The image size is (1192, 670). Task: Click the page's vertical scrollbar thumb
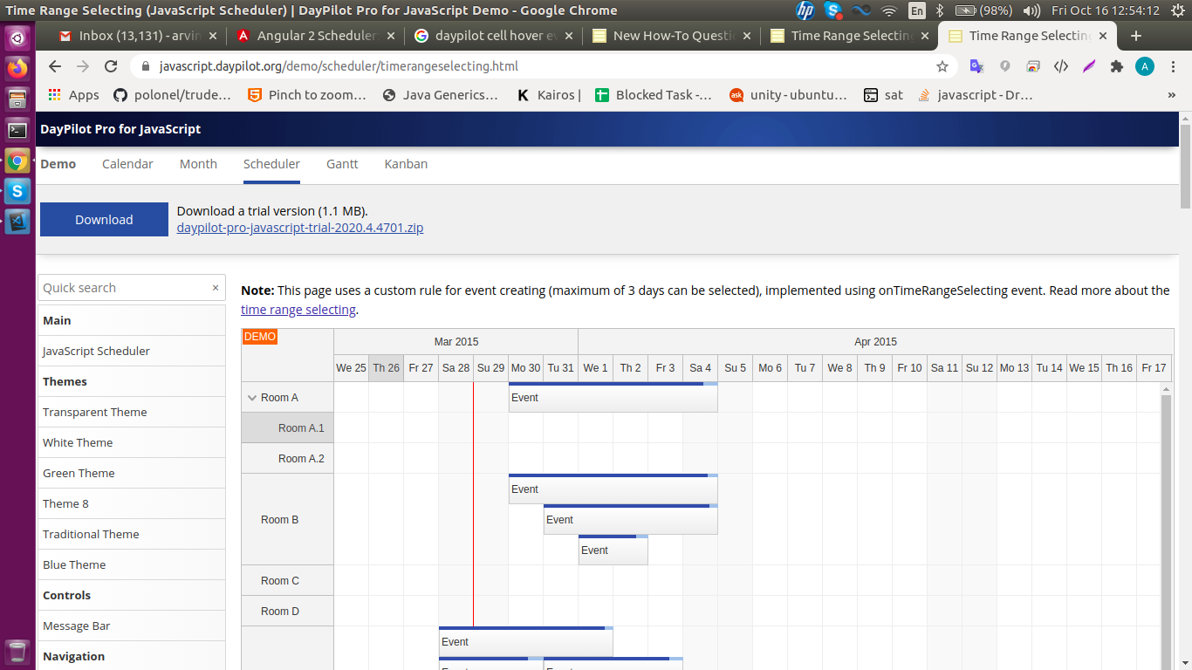click(x=1185, y=166)
